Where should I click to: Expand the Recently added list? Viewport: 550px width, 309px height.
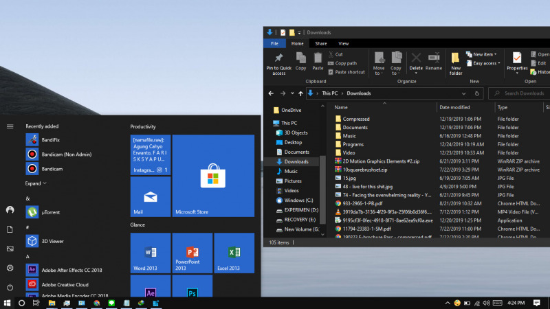(x=36, y=183)
